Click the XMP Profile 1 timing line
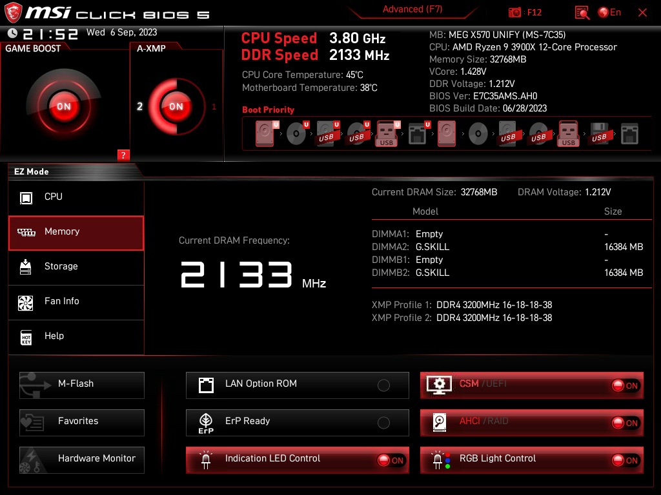Image resolution: width=661 pixels, height=495 pixels. (x=462, y=305)
